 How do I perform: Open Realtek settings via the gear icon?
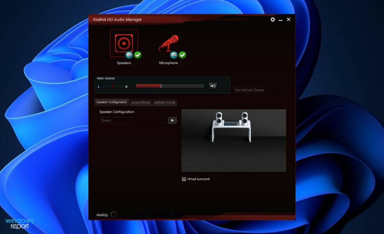point(273,20)
